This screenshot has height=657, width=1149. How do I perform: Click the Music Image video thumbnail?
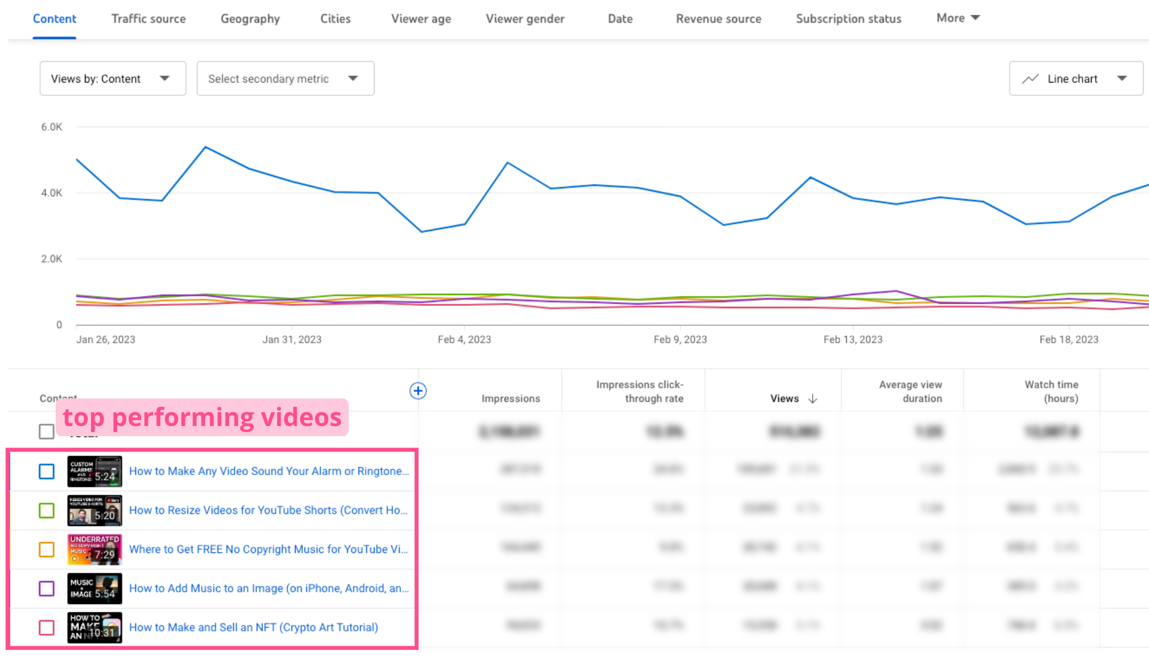tap(95, 588)
